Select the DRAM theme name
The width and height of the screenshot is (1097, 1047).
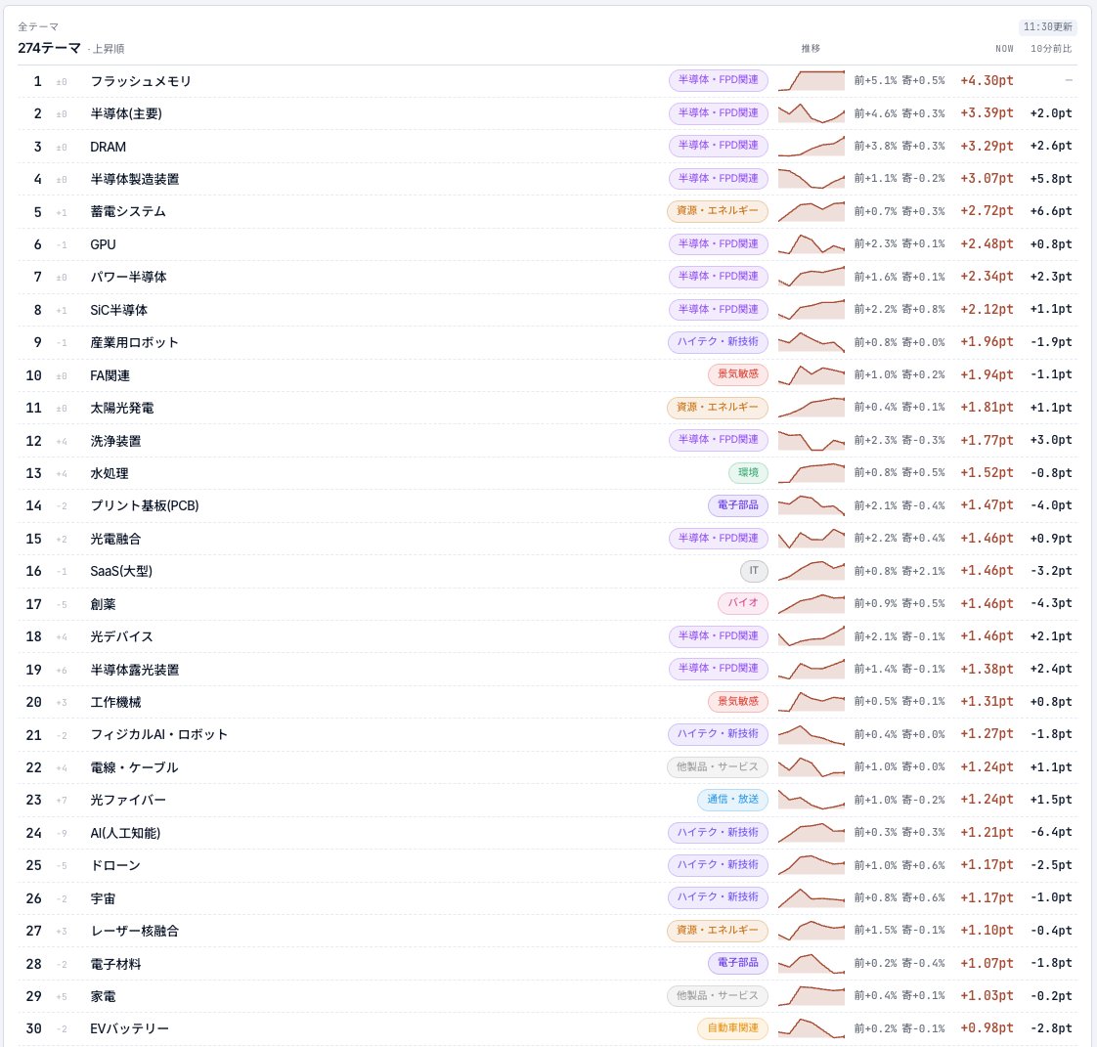(x=108, y=147)
